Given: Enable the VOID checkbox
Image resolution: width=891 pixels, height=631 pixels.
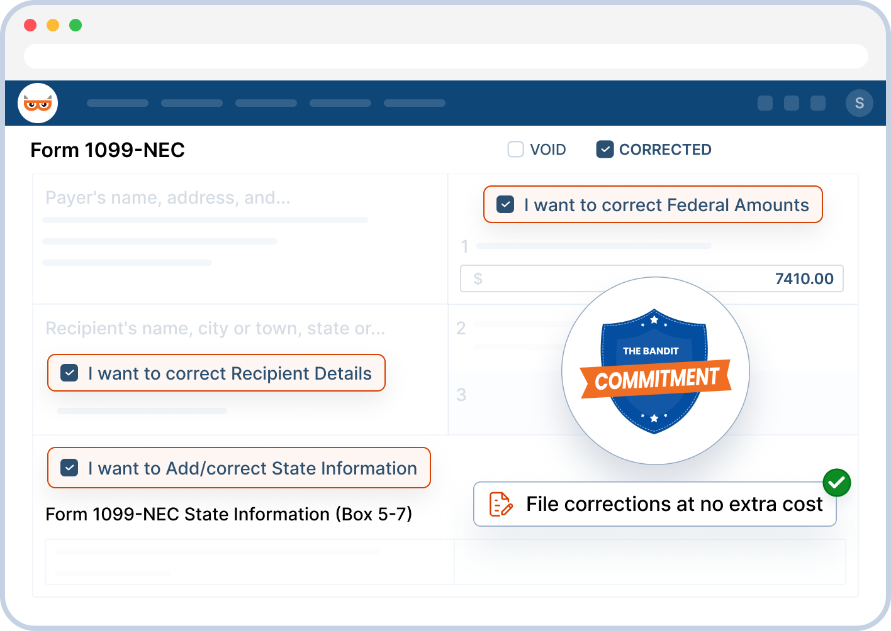Looking at the screenshot, I should pyautogui.click(x=516, y=150).
